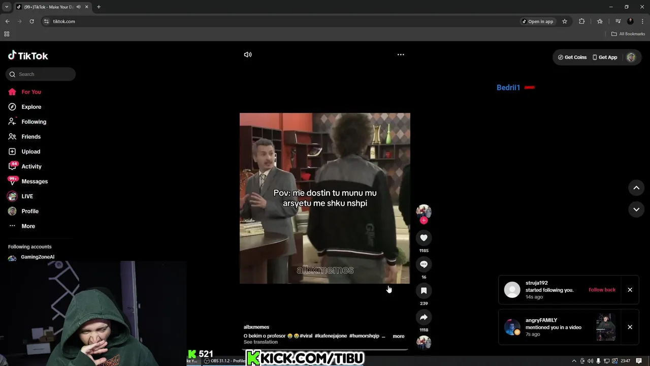Open the struja192 profile avatar
The height and width of the screenshot is (366, 650).
click(512, 290)
